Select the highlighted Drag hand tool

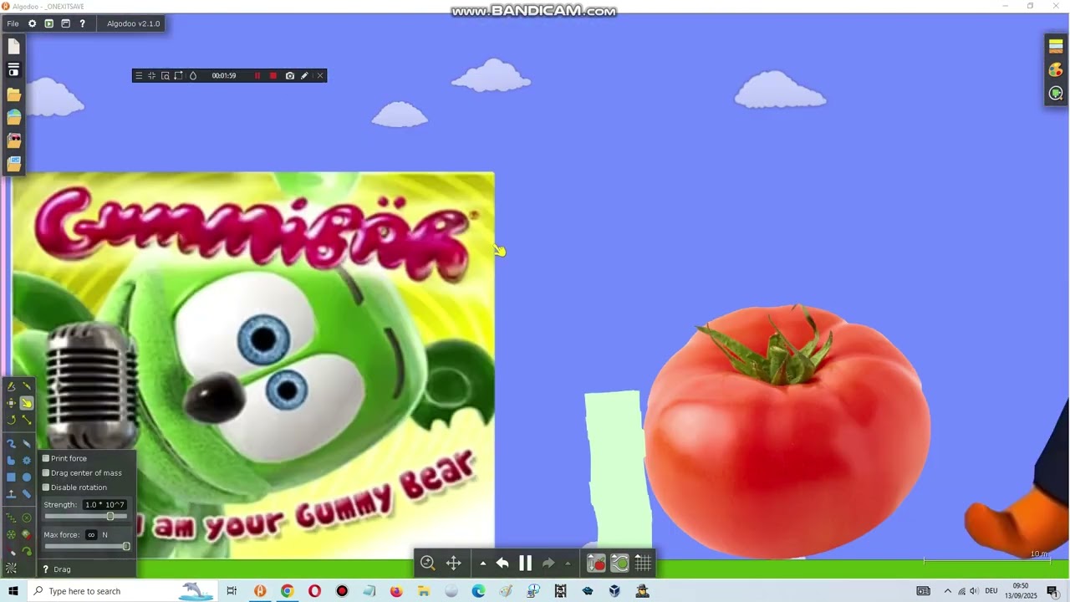[x=27, y=403]
